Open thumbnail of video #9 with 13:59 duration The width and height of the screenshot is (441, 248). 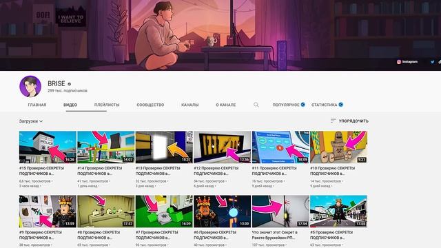click(x=48, y=211)
